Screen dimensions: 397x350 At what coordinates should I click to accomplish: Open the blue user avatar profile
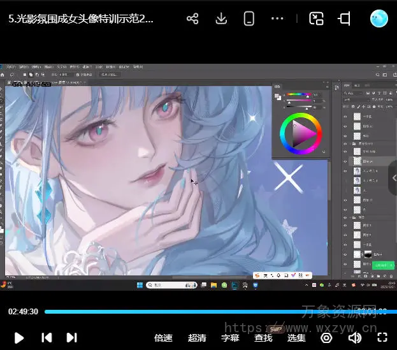(x=379, y=19)
